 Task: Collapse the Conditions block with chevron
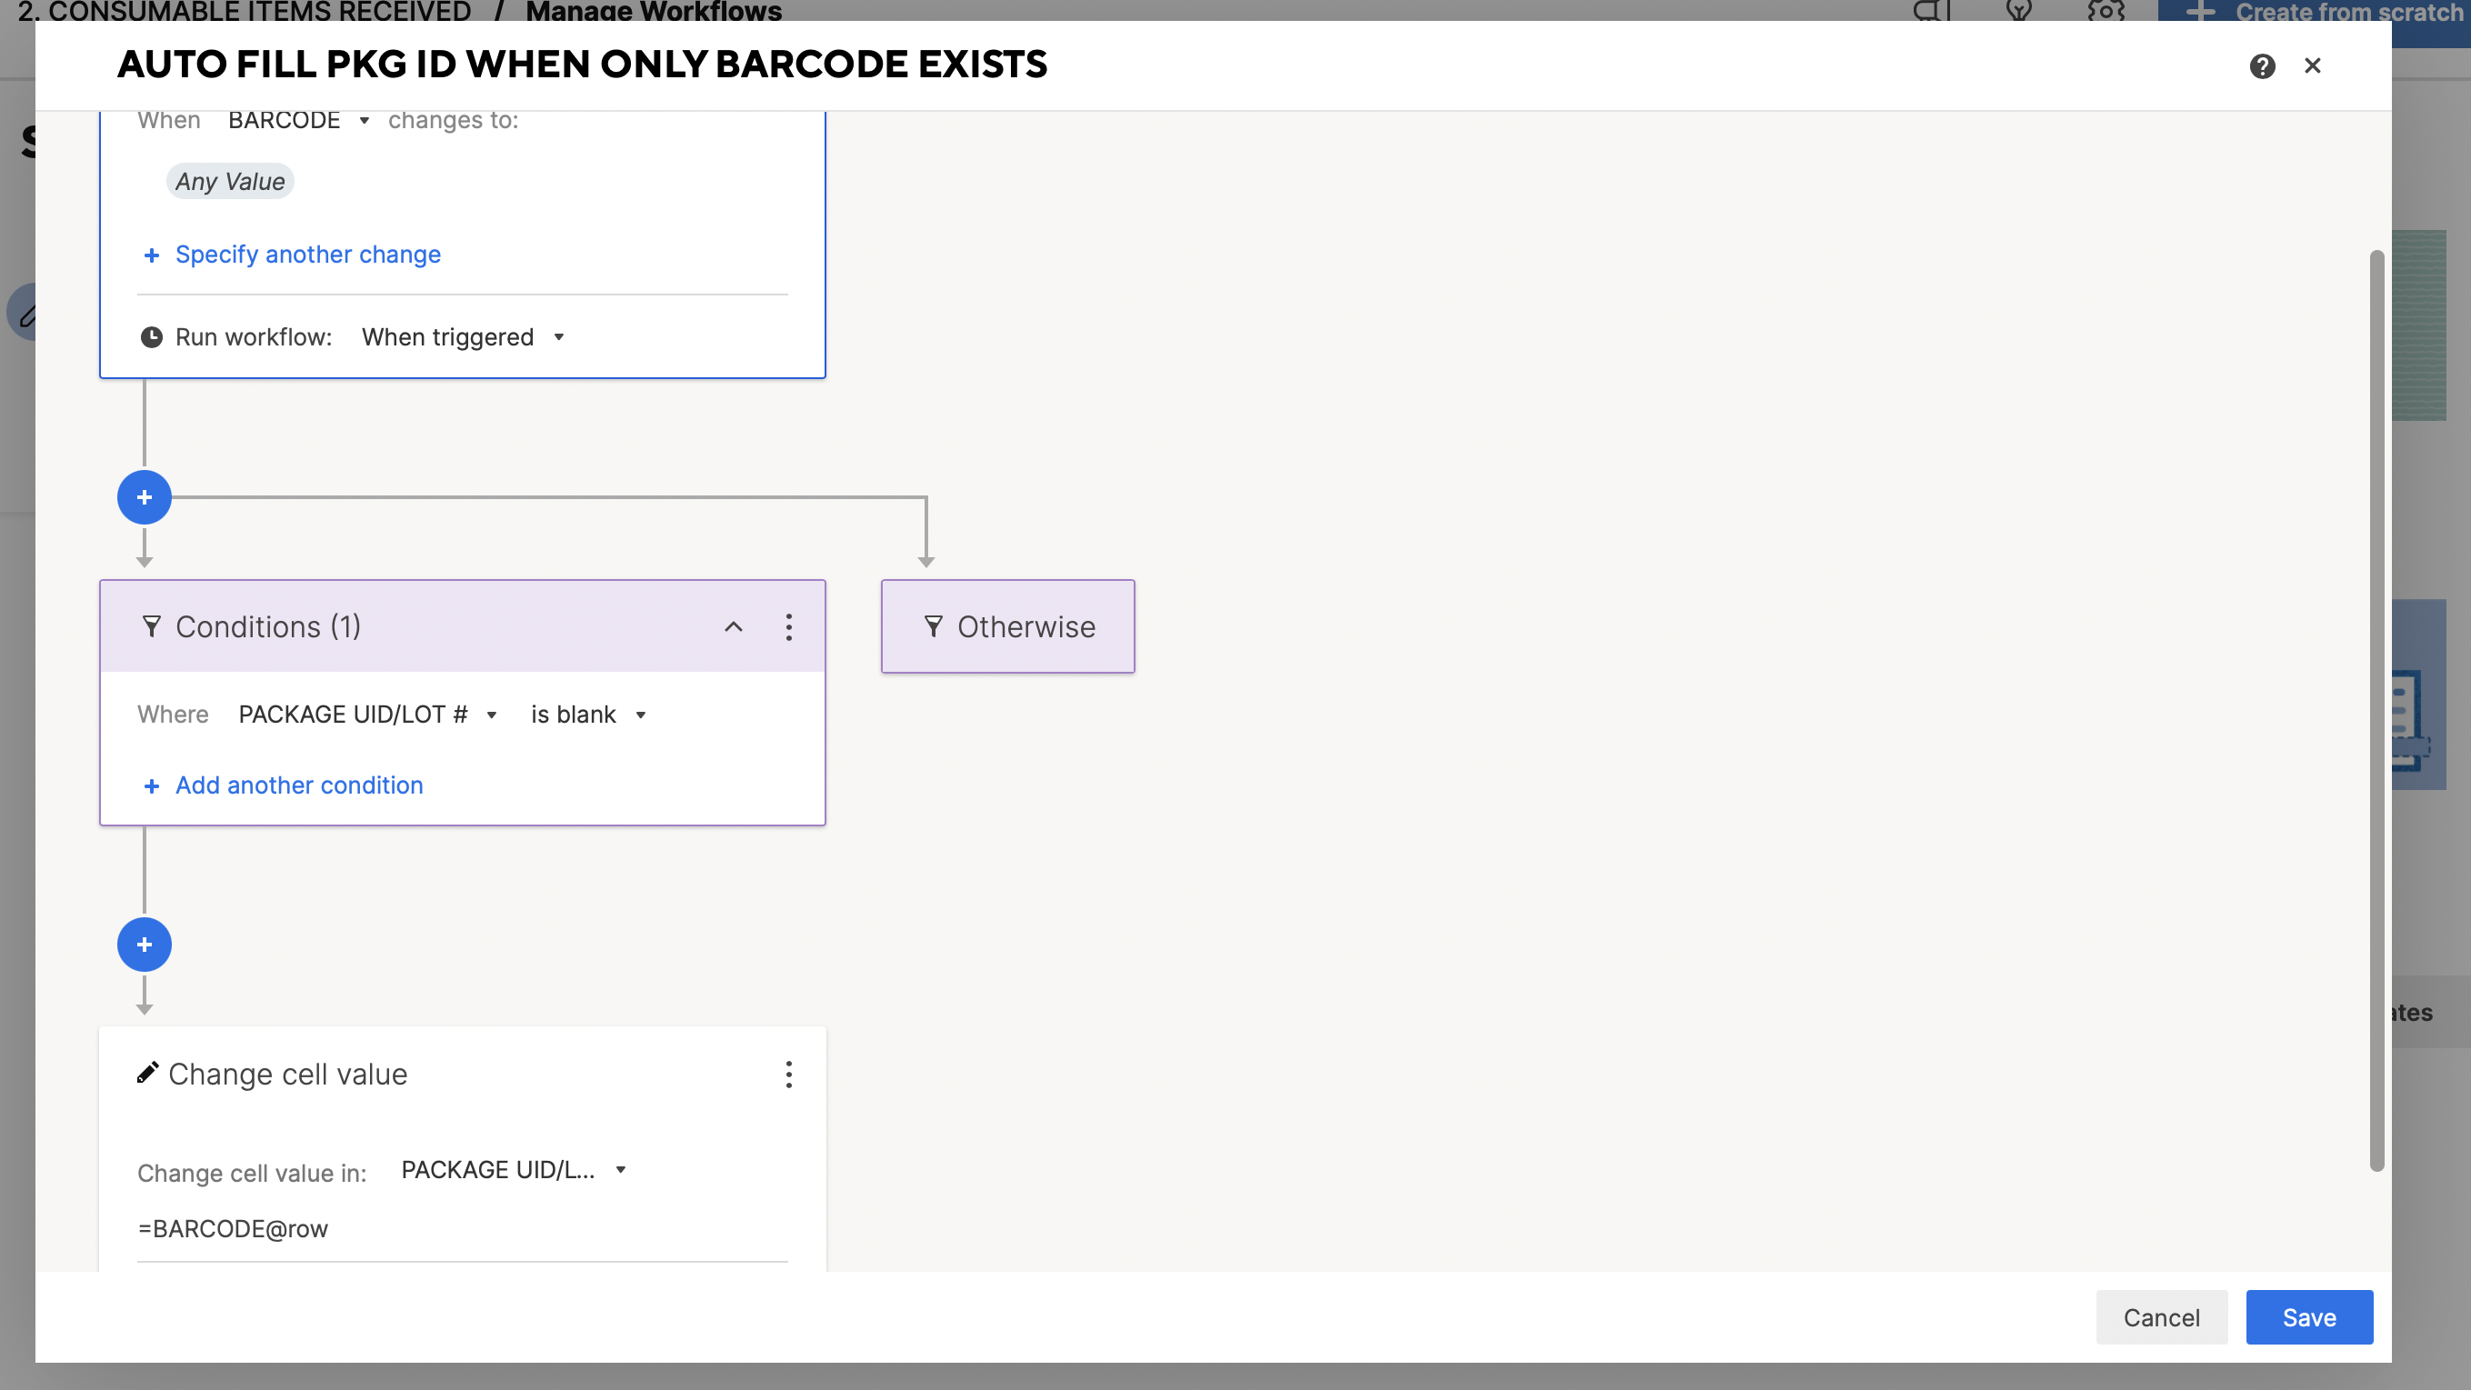[734, 626]
